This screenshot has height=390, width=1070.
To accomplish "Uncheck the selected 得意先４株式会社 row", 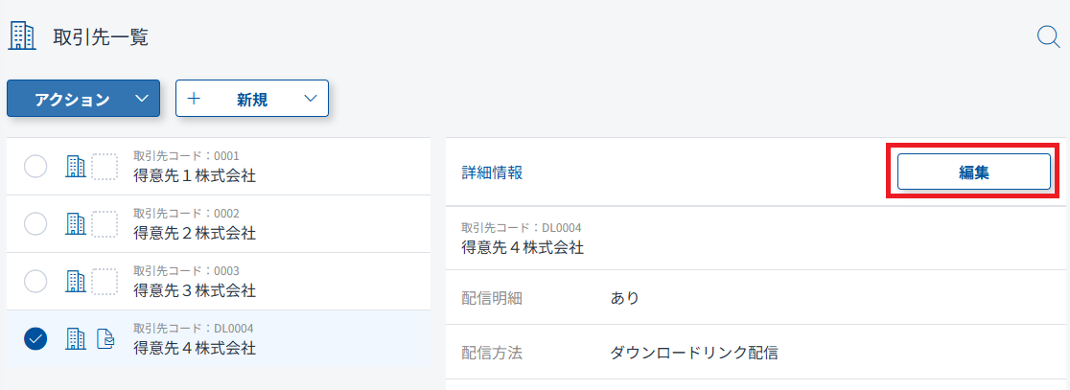I will [35, 339].
